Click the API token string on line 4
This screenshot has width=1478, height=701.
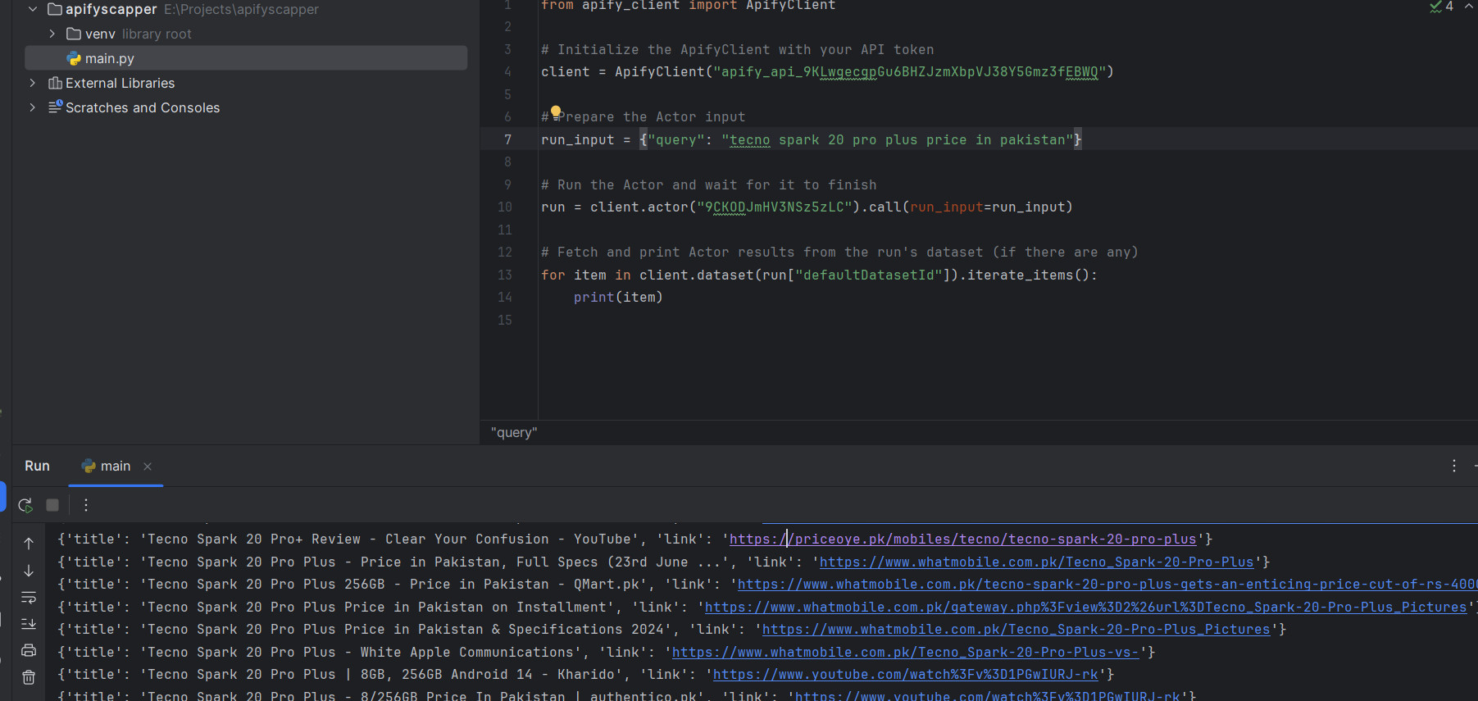coord(910,72)
